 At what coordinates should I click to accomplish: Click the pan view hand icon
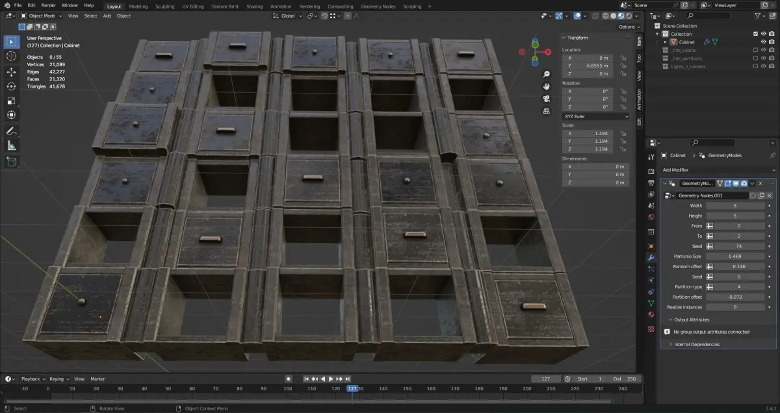coord(547,86)
